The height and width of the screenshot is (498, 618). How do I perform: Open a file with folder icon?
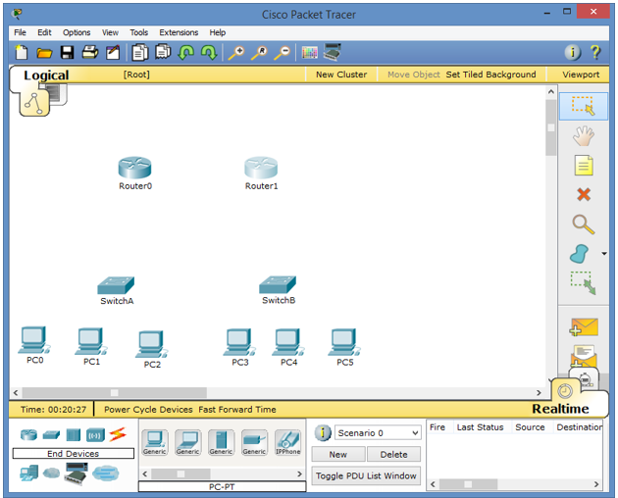[x=44, y=52]
